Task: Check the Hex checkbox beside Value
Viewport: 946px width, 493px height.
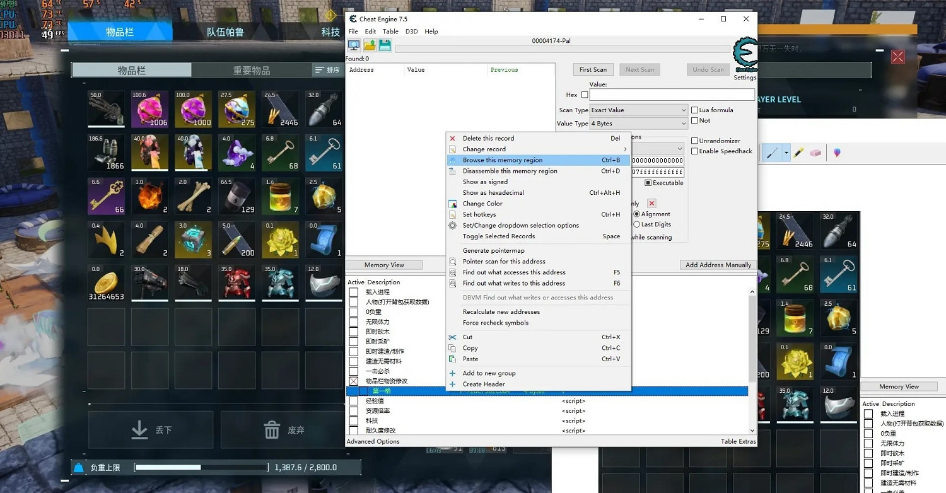Action: coord(585,95)
